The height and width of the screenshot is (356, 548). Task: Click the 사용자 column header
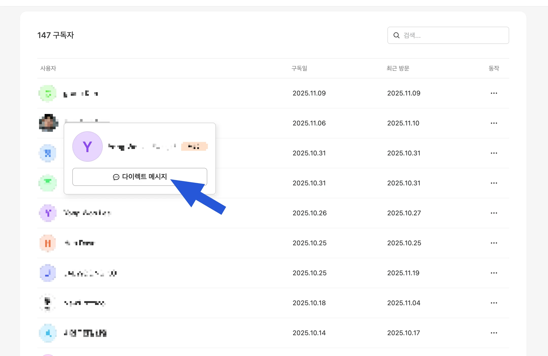click(x=48, y=68)
